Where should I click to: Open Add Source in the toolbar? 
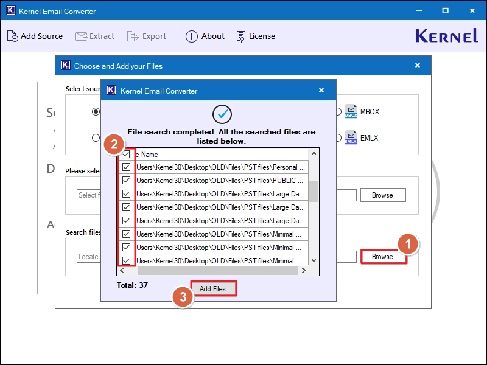point(35,36)
